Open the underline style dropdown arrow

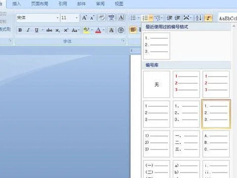42,30
